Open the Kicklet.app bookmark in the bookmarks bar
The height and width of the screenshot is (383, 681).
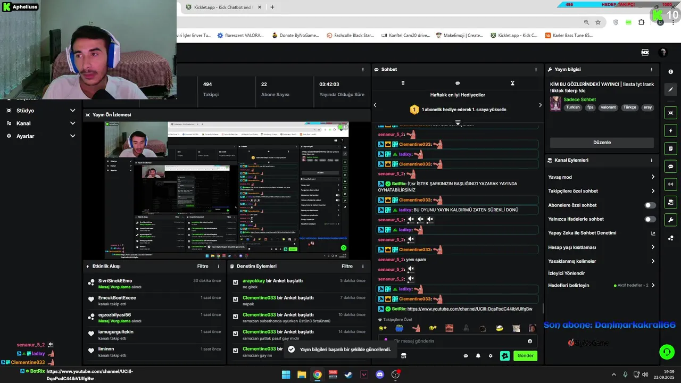514,36
